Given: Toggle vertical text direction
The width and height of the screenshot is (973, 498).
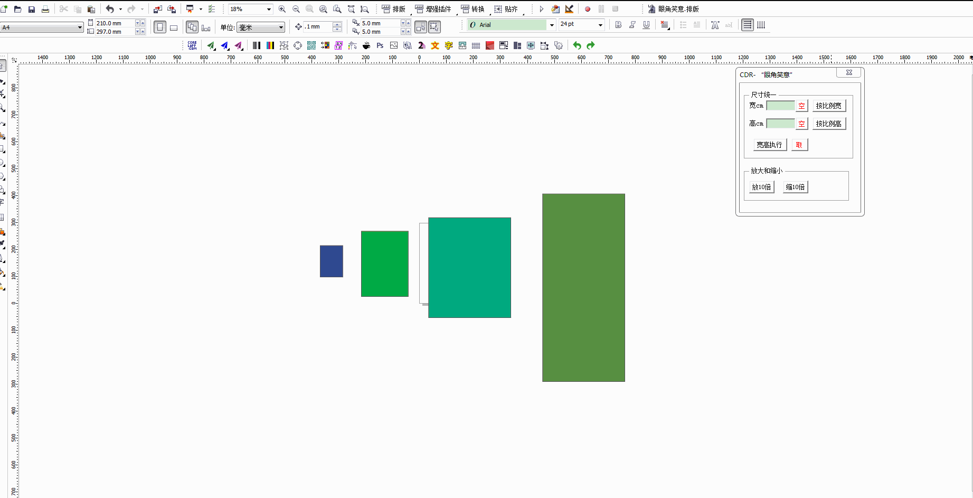Looking at the screenshot, I should pyautogui.click(x=761, y=25).
